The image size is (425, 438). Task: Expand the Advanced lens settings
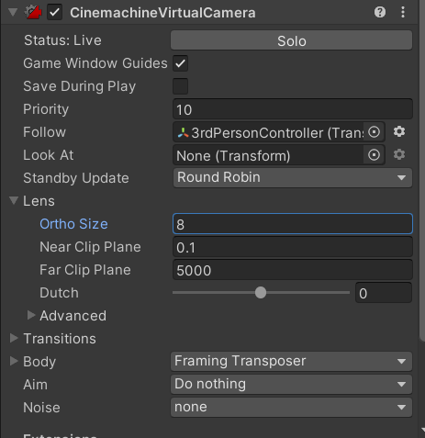(x=31, y=315)
